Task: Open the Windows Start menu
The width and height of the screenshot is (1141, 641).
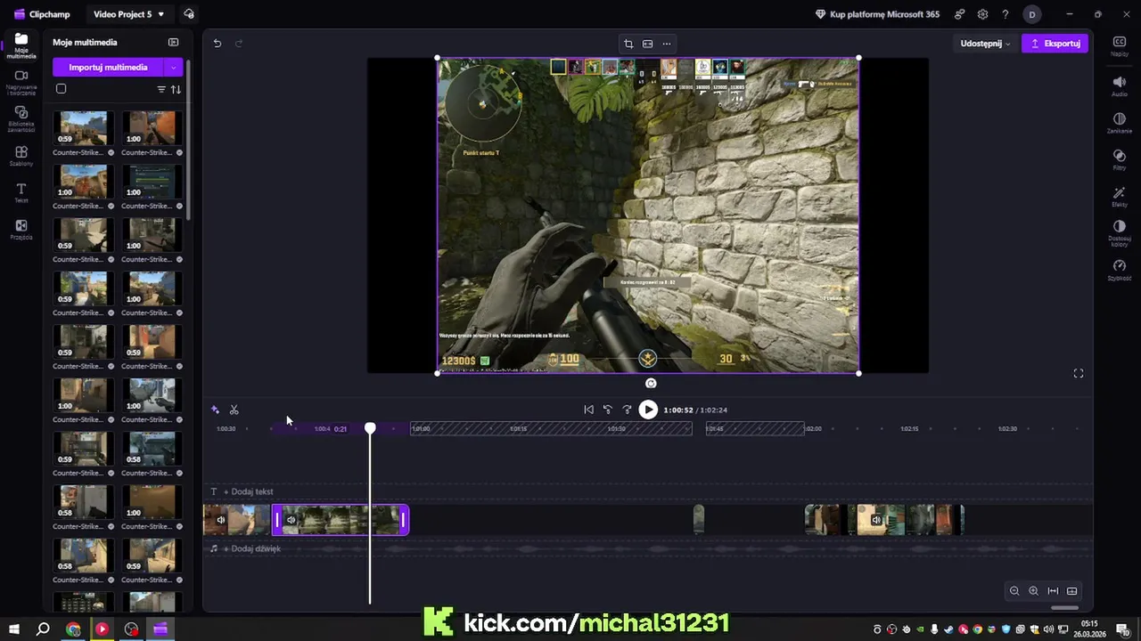Action: click(x=13, y=629)
